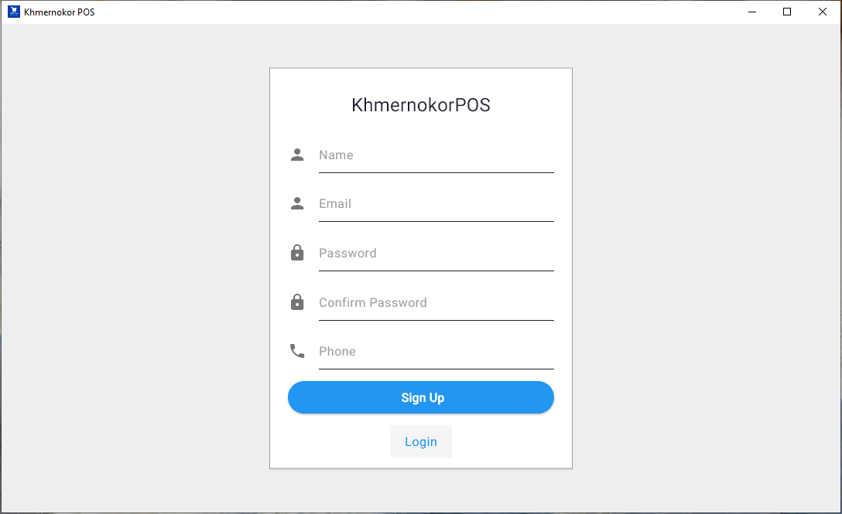Click the person icon beside Name field

[x=297, y=155]
